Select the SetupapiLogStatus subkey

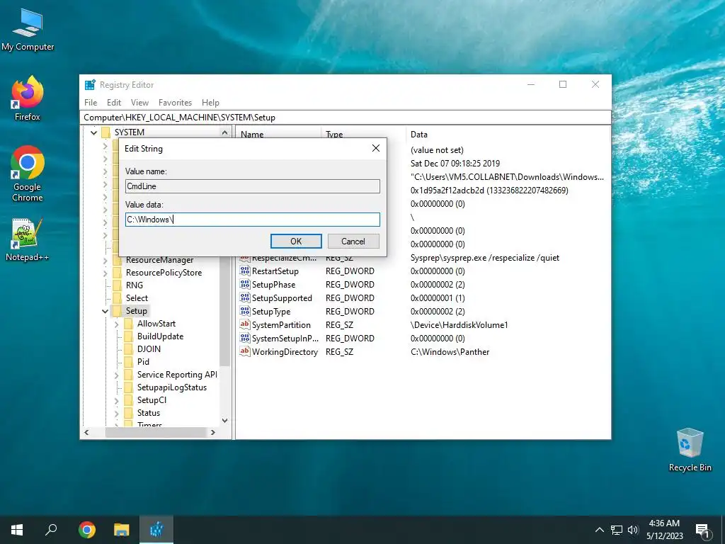tap(172, 387)
